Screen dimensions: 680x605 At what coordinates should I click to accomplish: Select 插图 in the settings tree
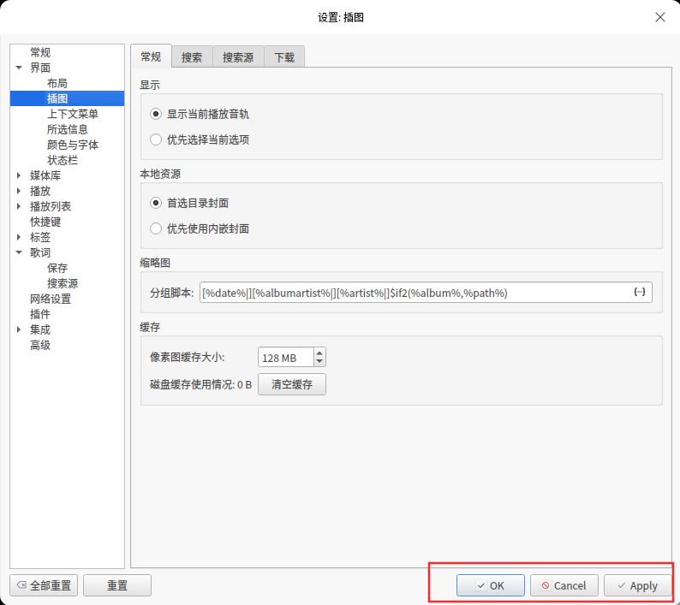[x=57, y=98]
